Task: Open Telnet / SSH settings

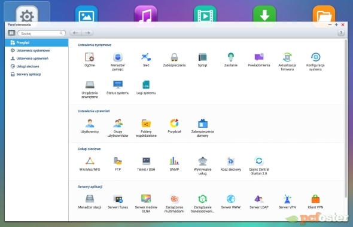Action: (x=146, y=161)
